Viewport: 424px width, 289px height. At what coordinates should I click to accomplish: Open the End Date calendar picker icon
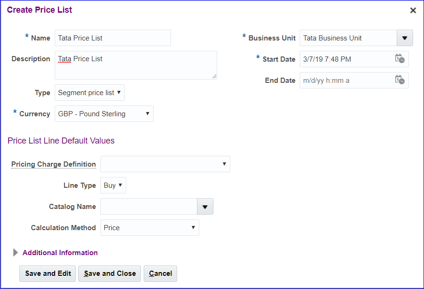(400, 80)
